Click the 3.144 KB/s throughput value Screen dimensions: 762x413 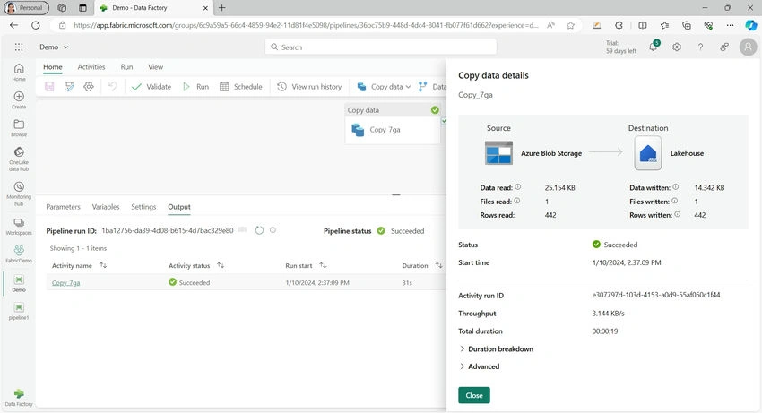[x=608, y=314]
